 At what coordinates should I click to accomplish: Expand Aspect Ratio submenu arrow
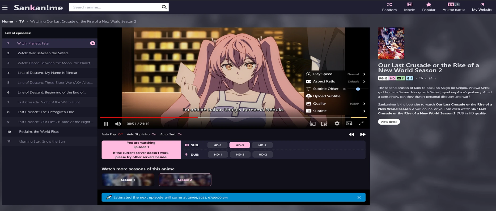click(364, 82)
